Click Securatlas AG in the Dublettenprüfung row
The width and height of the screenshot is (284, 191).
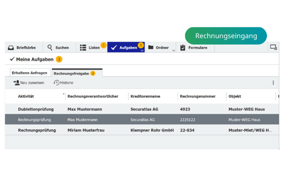[x=145, y=109]
